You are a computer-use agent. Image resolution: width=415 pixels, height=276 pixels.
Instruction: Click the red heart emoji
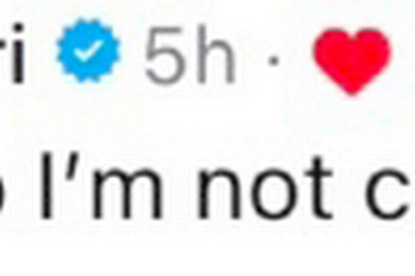pos(352,62)
